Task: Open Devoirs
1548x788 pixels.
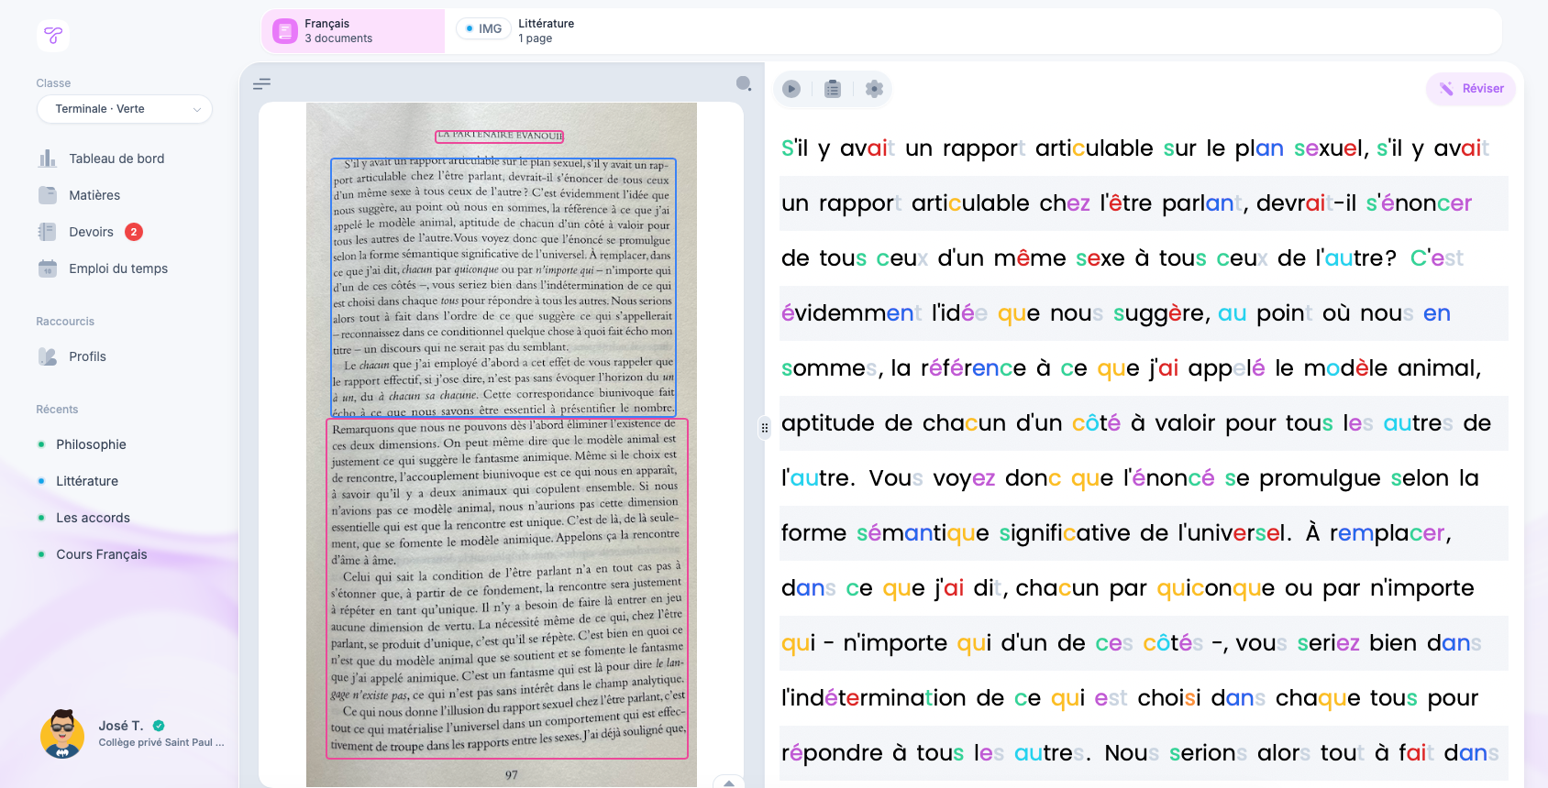Action: pyautogui.click(x=91, y=232)
